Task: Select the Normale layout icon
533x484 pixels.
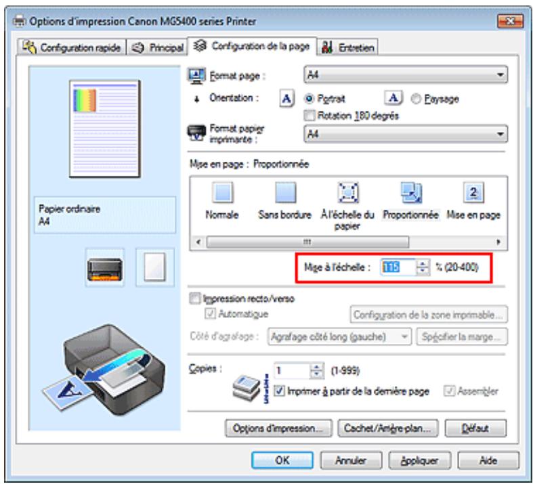Action: tap(222, 192)
